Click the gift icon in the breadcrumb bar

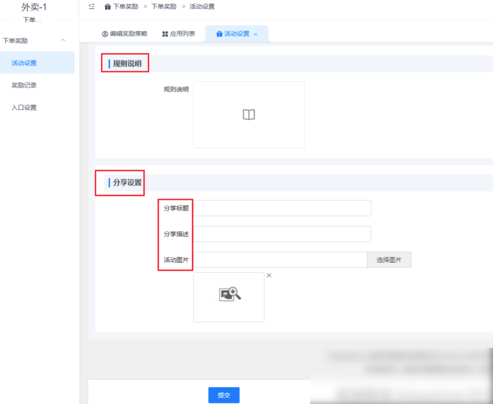pyautogui.click(x=106, y=6)
